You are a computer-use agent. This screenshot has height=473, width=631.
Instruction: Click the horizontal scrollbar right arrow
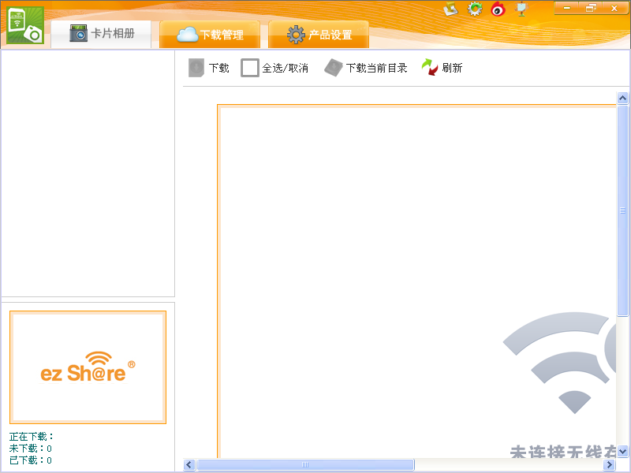[x=610, y=465]
